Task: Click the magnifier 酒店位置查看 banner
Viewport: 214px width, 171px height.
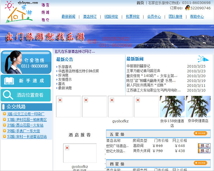Action: [x=26, y=95]
